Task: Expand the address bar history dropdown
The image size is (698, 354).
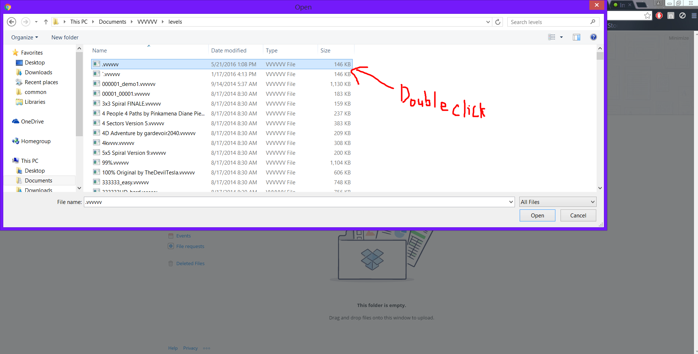Action: coord(488,22)
